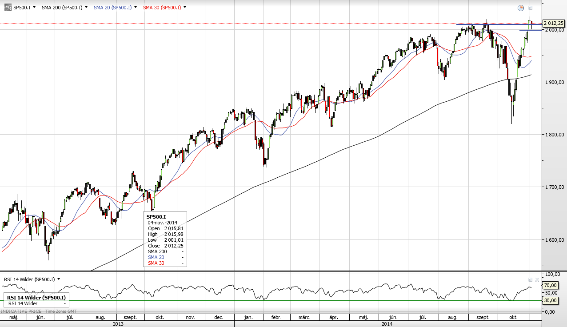Click the 2014 year label on timeline

click(x=387, y=323)
